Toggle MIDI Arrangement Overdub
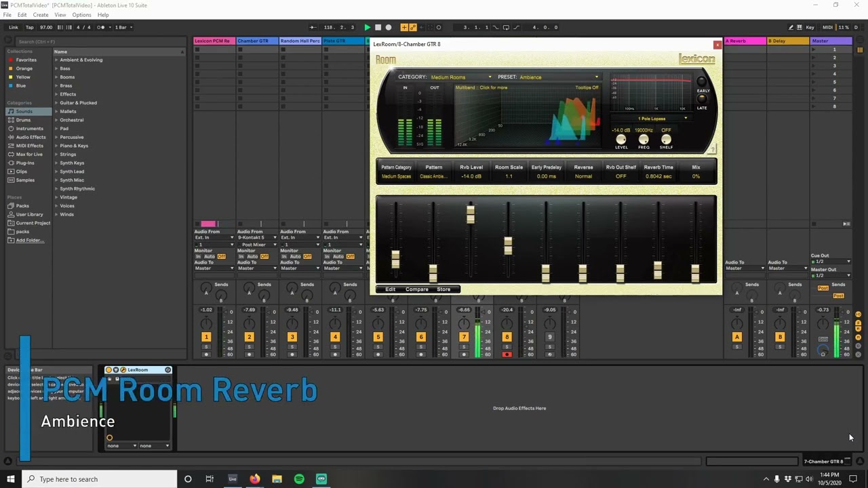This screenshot has height=488, width=868. tap(405, 27)
